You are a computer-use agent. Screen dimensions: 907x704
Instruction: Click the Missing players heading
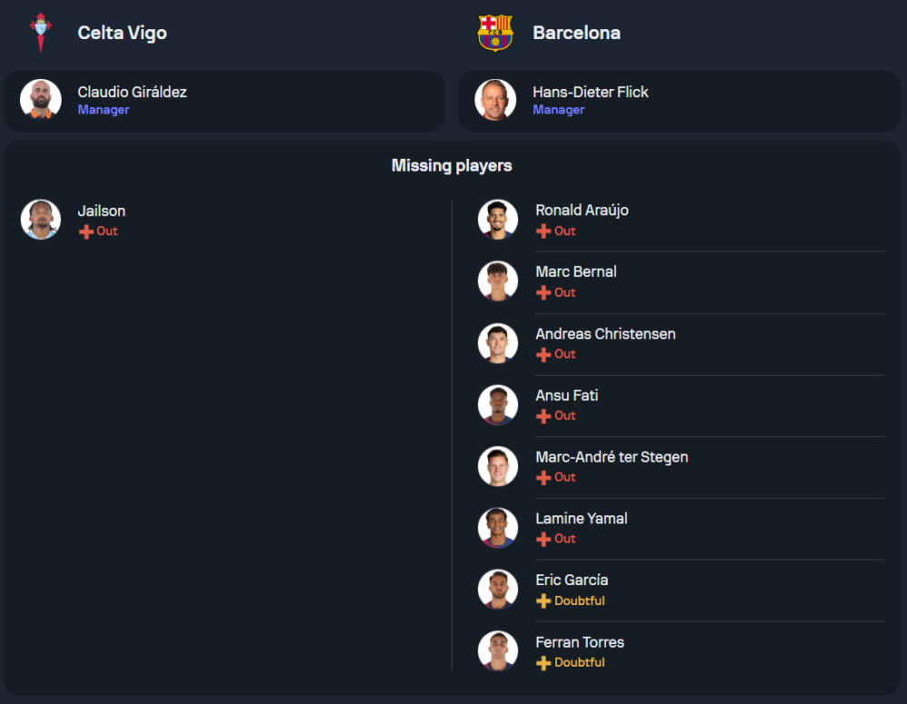coord(452,166)
